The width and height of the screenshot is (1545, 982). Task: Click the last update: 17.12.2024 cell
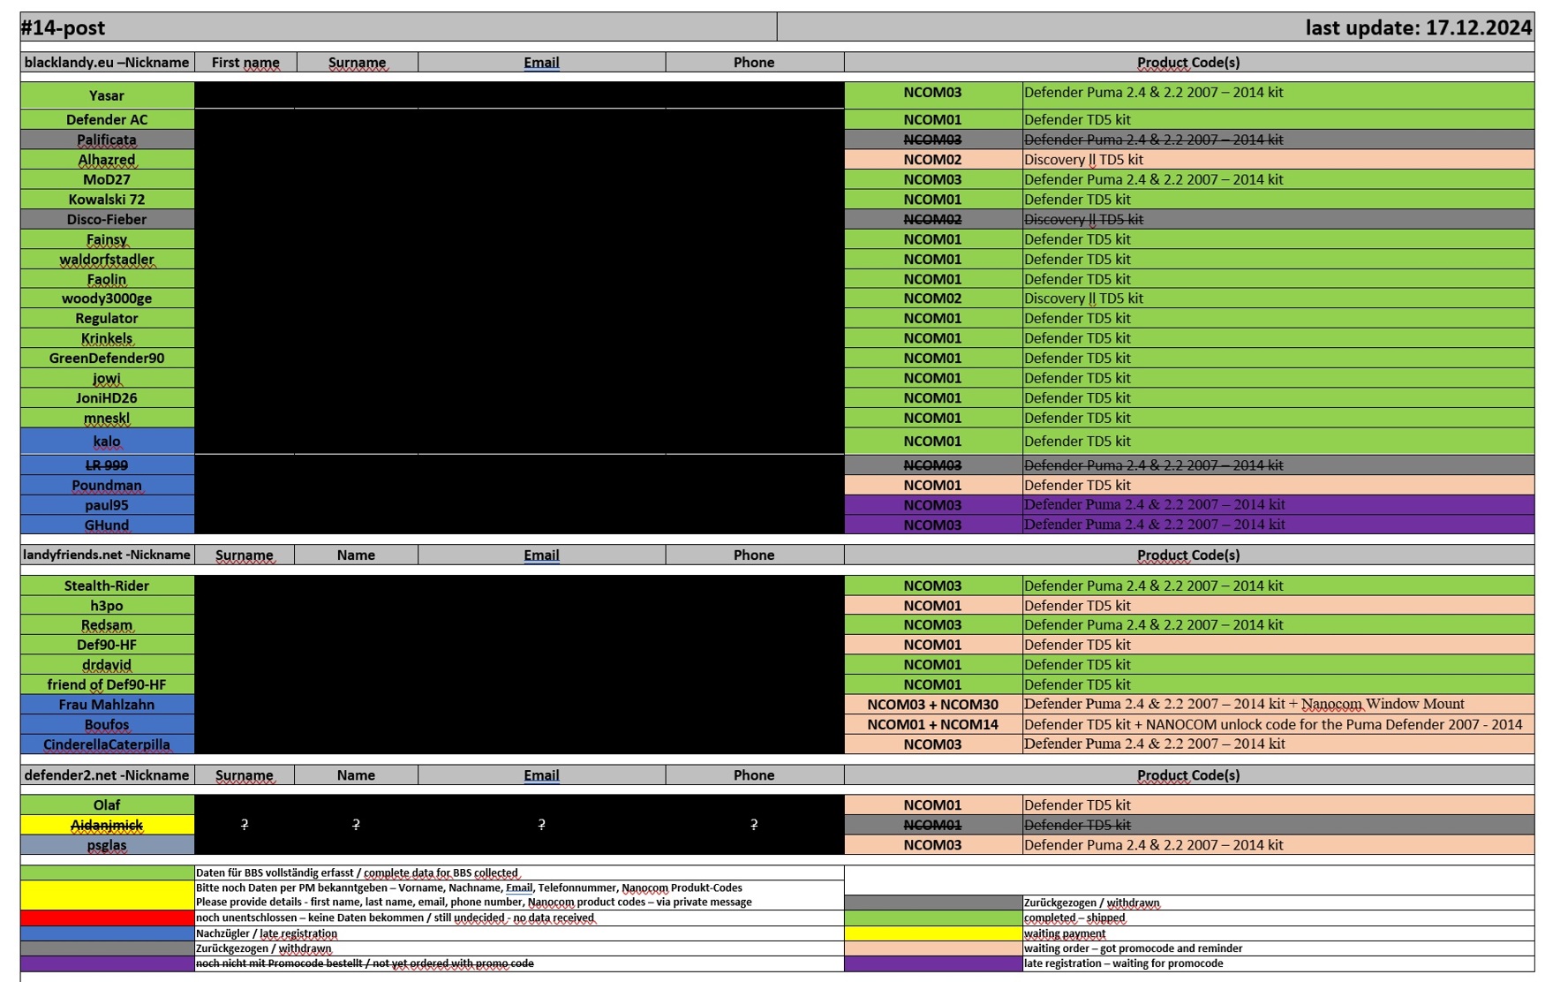[1156, 27]
